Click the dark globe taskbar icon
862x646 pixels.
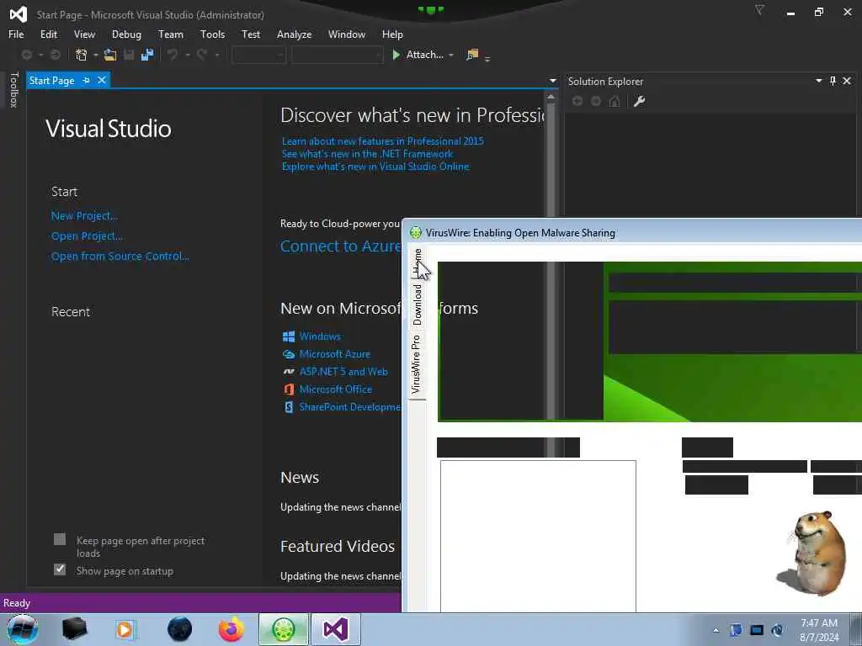point(180,629)
